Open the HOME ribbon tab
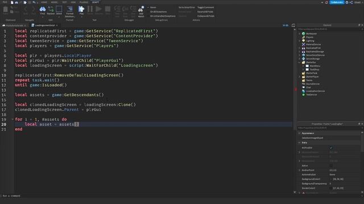The image size is (364, 204). pos(44,2)
